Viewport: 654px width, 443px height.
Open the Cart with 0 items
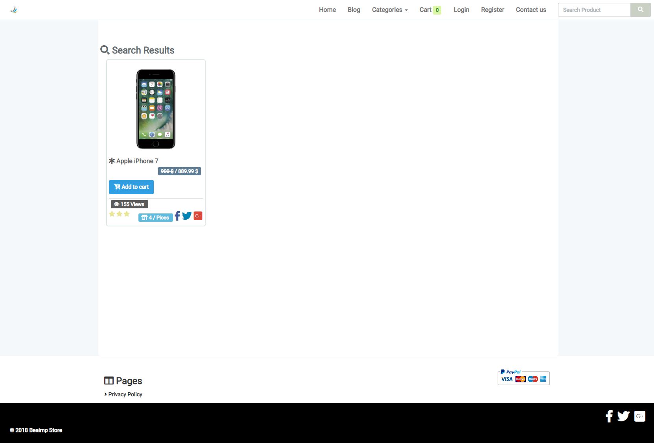[430, 10]
